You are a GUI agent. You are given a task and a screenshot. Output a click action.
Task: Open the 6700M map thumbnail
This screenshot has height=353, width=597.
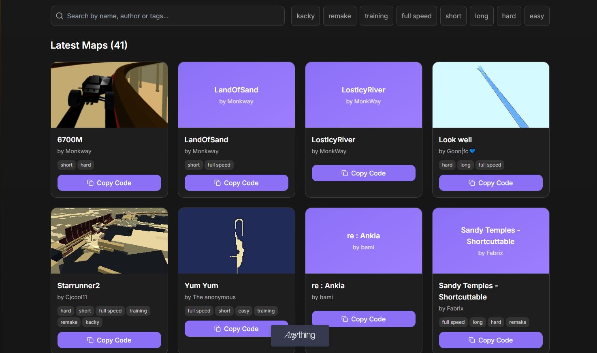coord(109,95)
